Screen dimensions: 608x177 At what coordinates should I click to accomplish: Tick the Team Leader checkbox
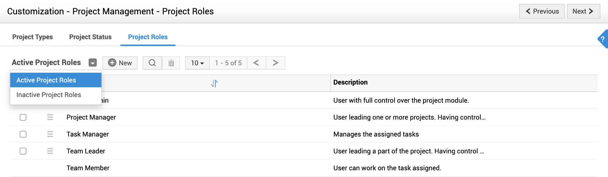(23, 151)
